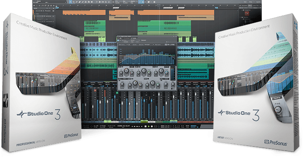303x157 pixels.
Task: Open the Start page button
Action: [245, 2]
